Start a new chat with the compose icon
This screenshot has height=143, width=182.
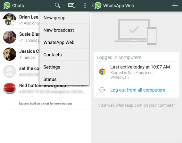(x=72, y=6)
